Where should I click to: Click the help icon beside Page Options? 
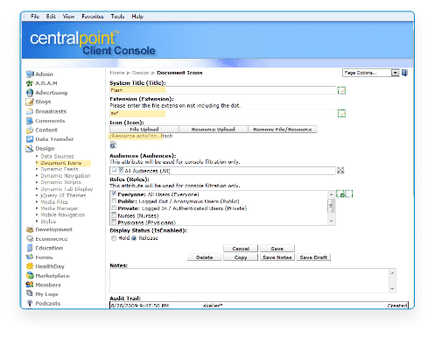pos(404,73)
